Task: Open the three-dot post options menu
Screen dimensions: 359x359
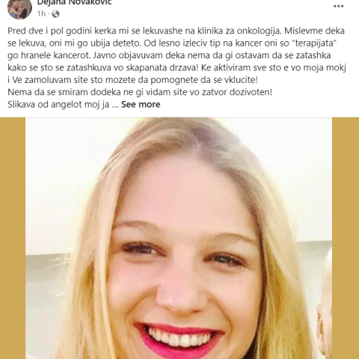Action: [x=339, y=7]
